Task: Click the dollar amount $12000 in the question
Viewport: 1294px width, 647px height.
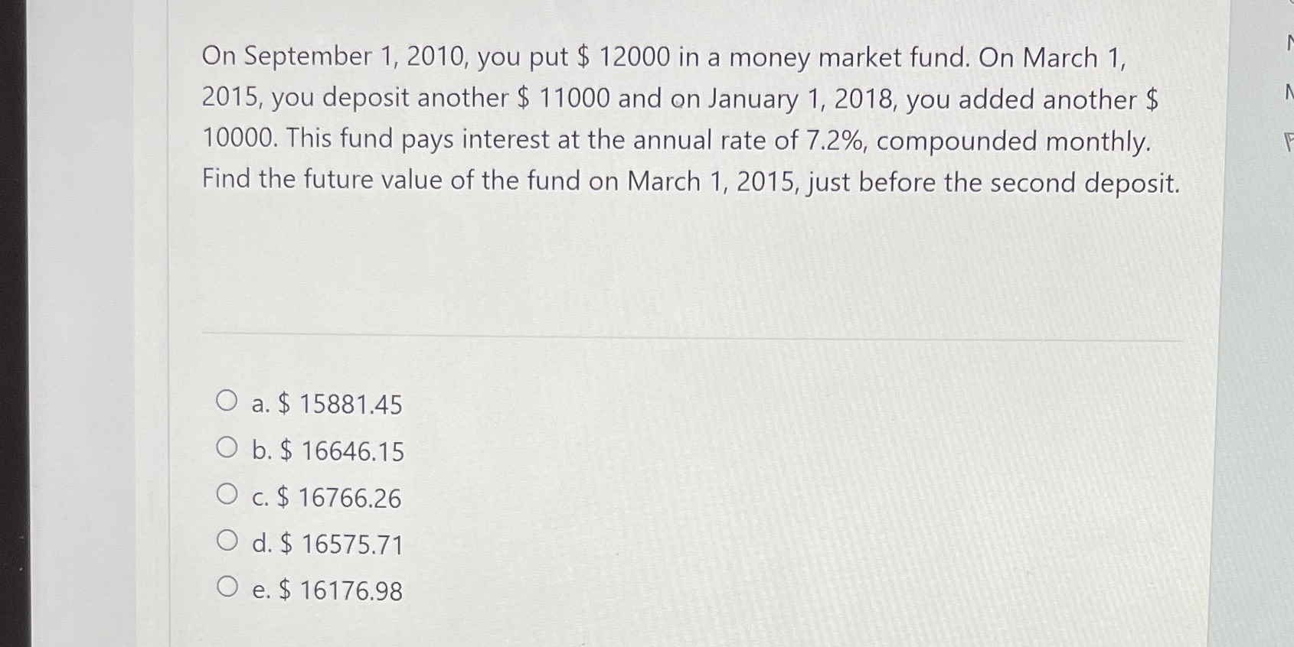Action: pos(632,58)
